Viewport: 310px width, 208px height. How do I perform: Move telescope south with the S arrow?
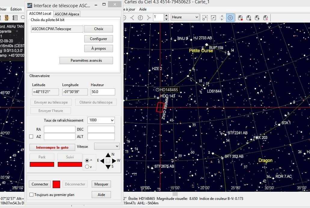[108, 167]
